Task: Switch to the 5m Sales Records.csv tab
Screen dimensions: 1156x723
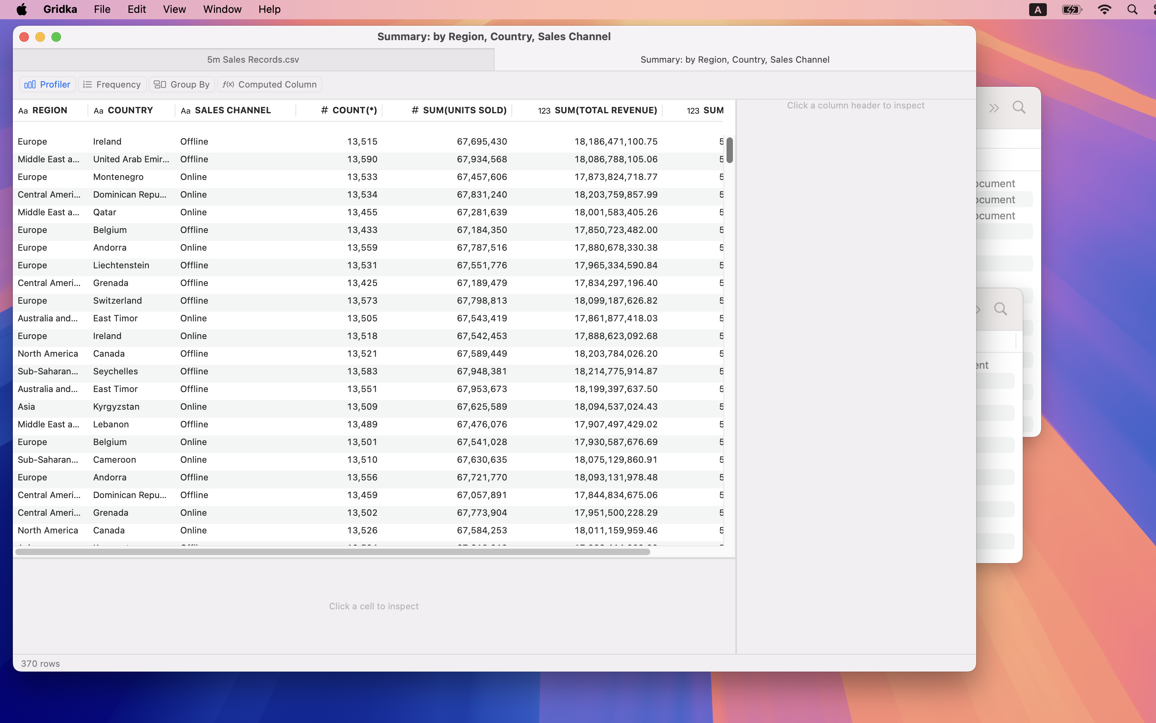Action: [x=253, y=59]
